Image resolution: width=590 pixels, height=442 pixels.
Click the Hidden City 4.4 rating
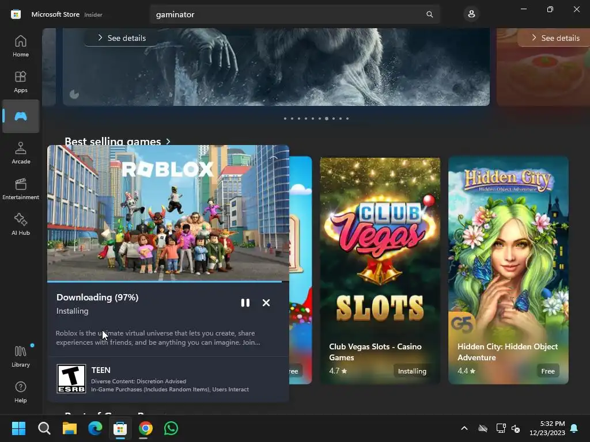click(x=466, y=371)
